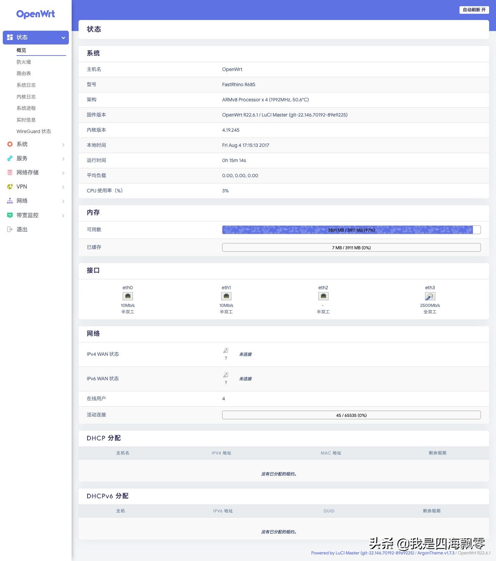Click the 已缓存 memory progress bar

click(351, 248)
